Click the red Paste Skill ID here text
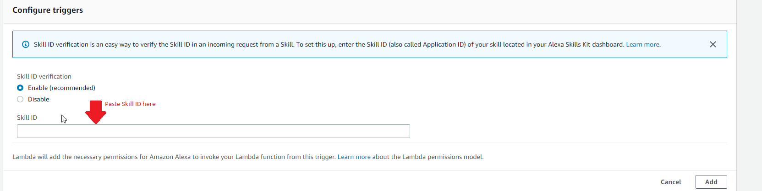 [x=130, y=104]
